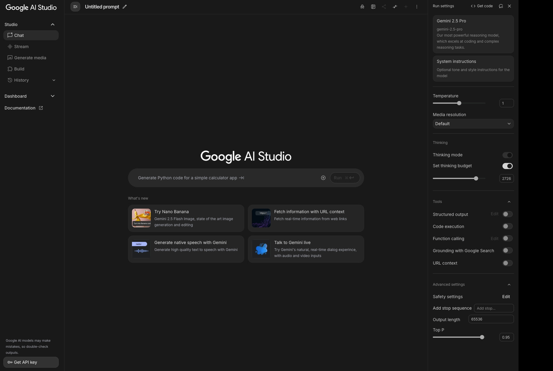The image size is (553, 371).
Task: Open the Try Nano Banana card
Action: click(186, 218)
